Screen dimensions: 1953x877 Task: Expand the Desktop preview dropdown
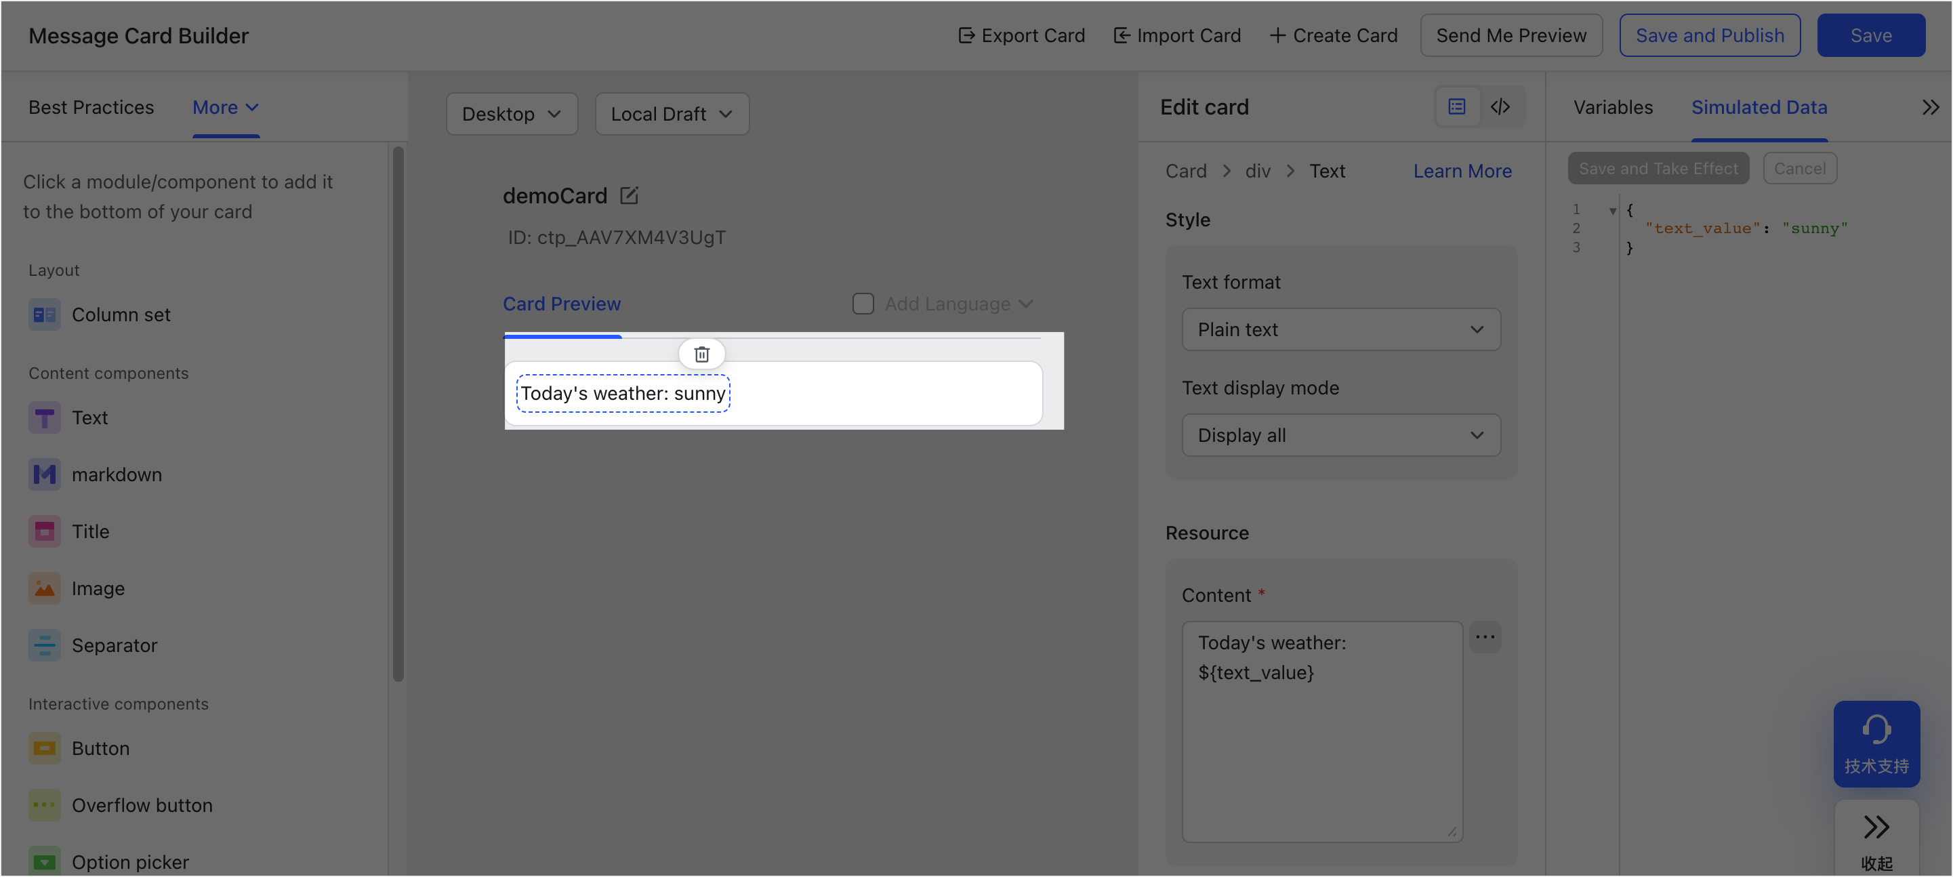[512, 114]
